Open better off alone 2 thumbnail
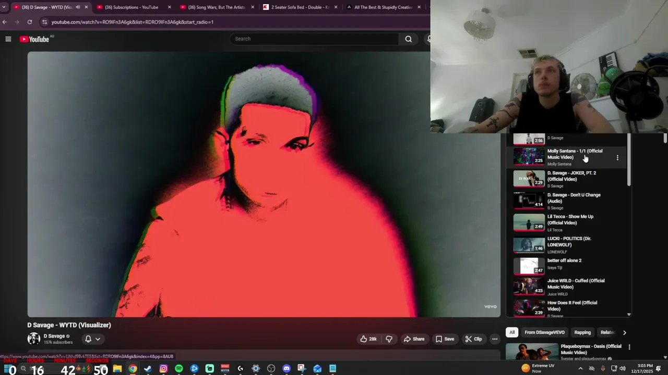This screenshot has width=668, height=375. 529,266
